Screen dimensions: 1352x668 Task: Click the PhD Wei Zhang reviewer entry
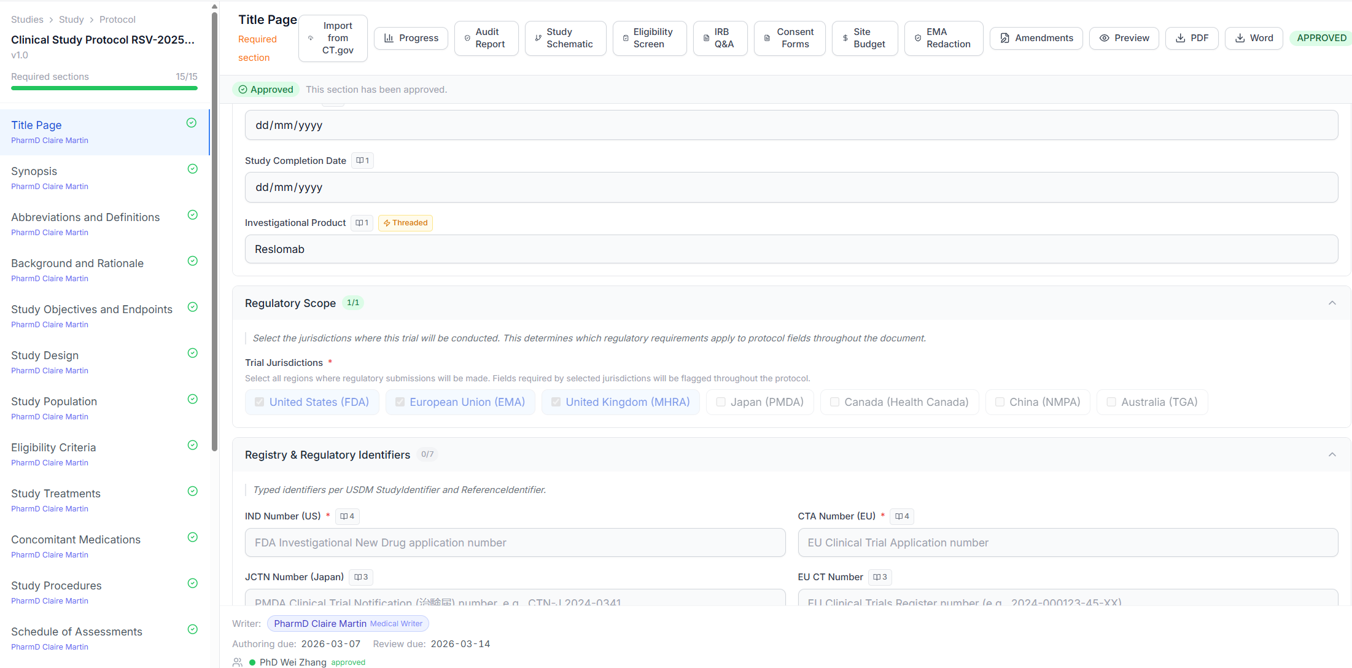pyautogui.click(x=307, y=662)
